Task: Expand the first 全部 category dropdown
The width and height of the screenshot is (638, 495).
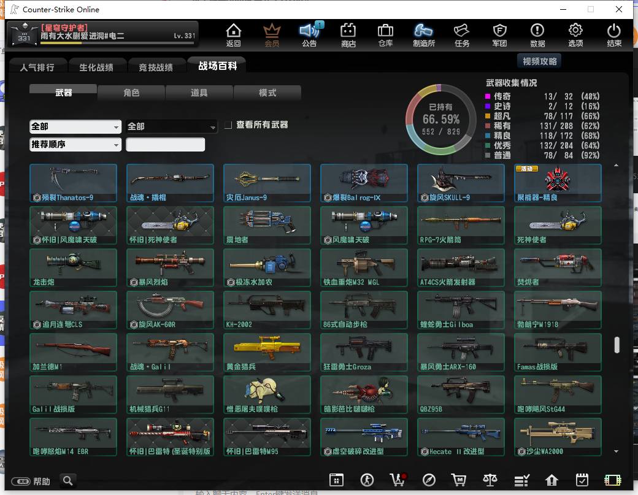Action: (75, 126)
